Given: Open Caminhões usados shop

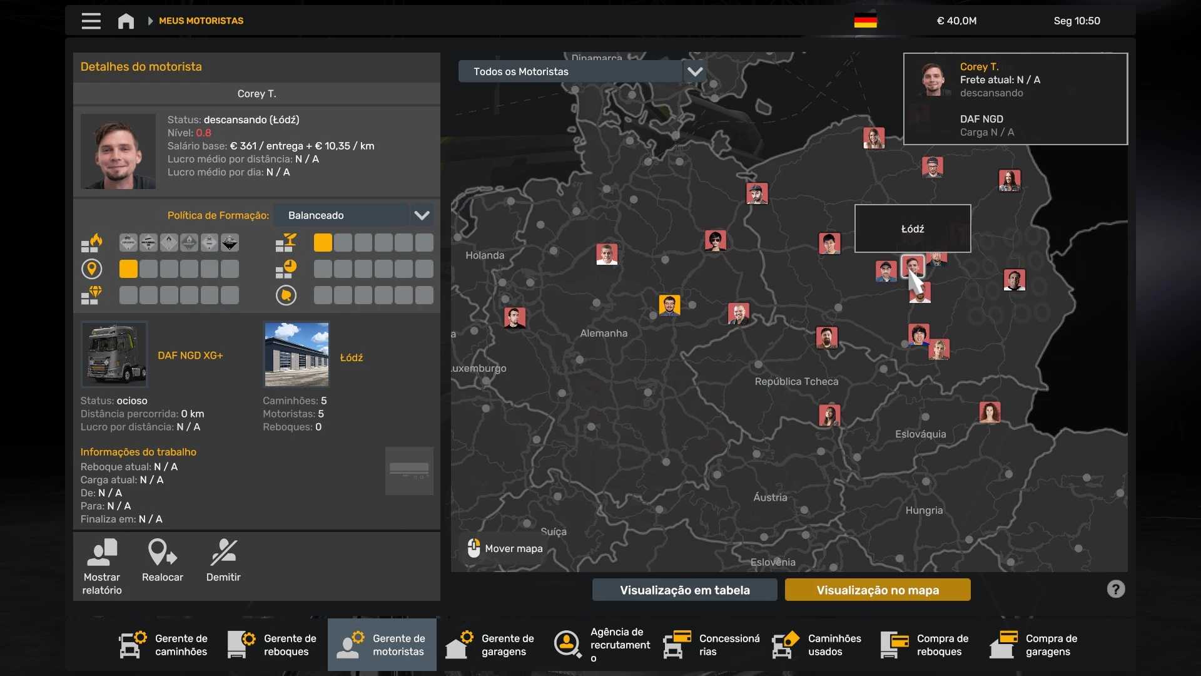Looking at the screenshot, I should [x=818, y=644].
